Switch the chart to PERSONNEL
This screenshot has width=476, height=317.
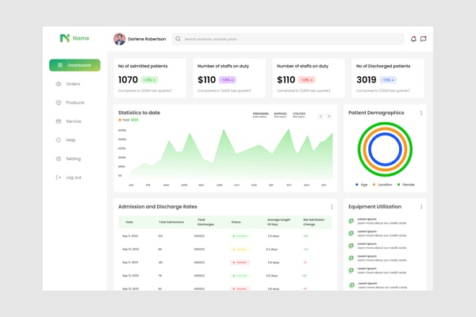click(x=261, y=115)
